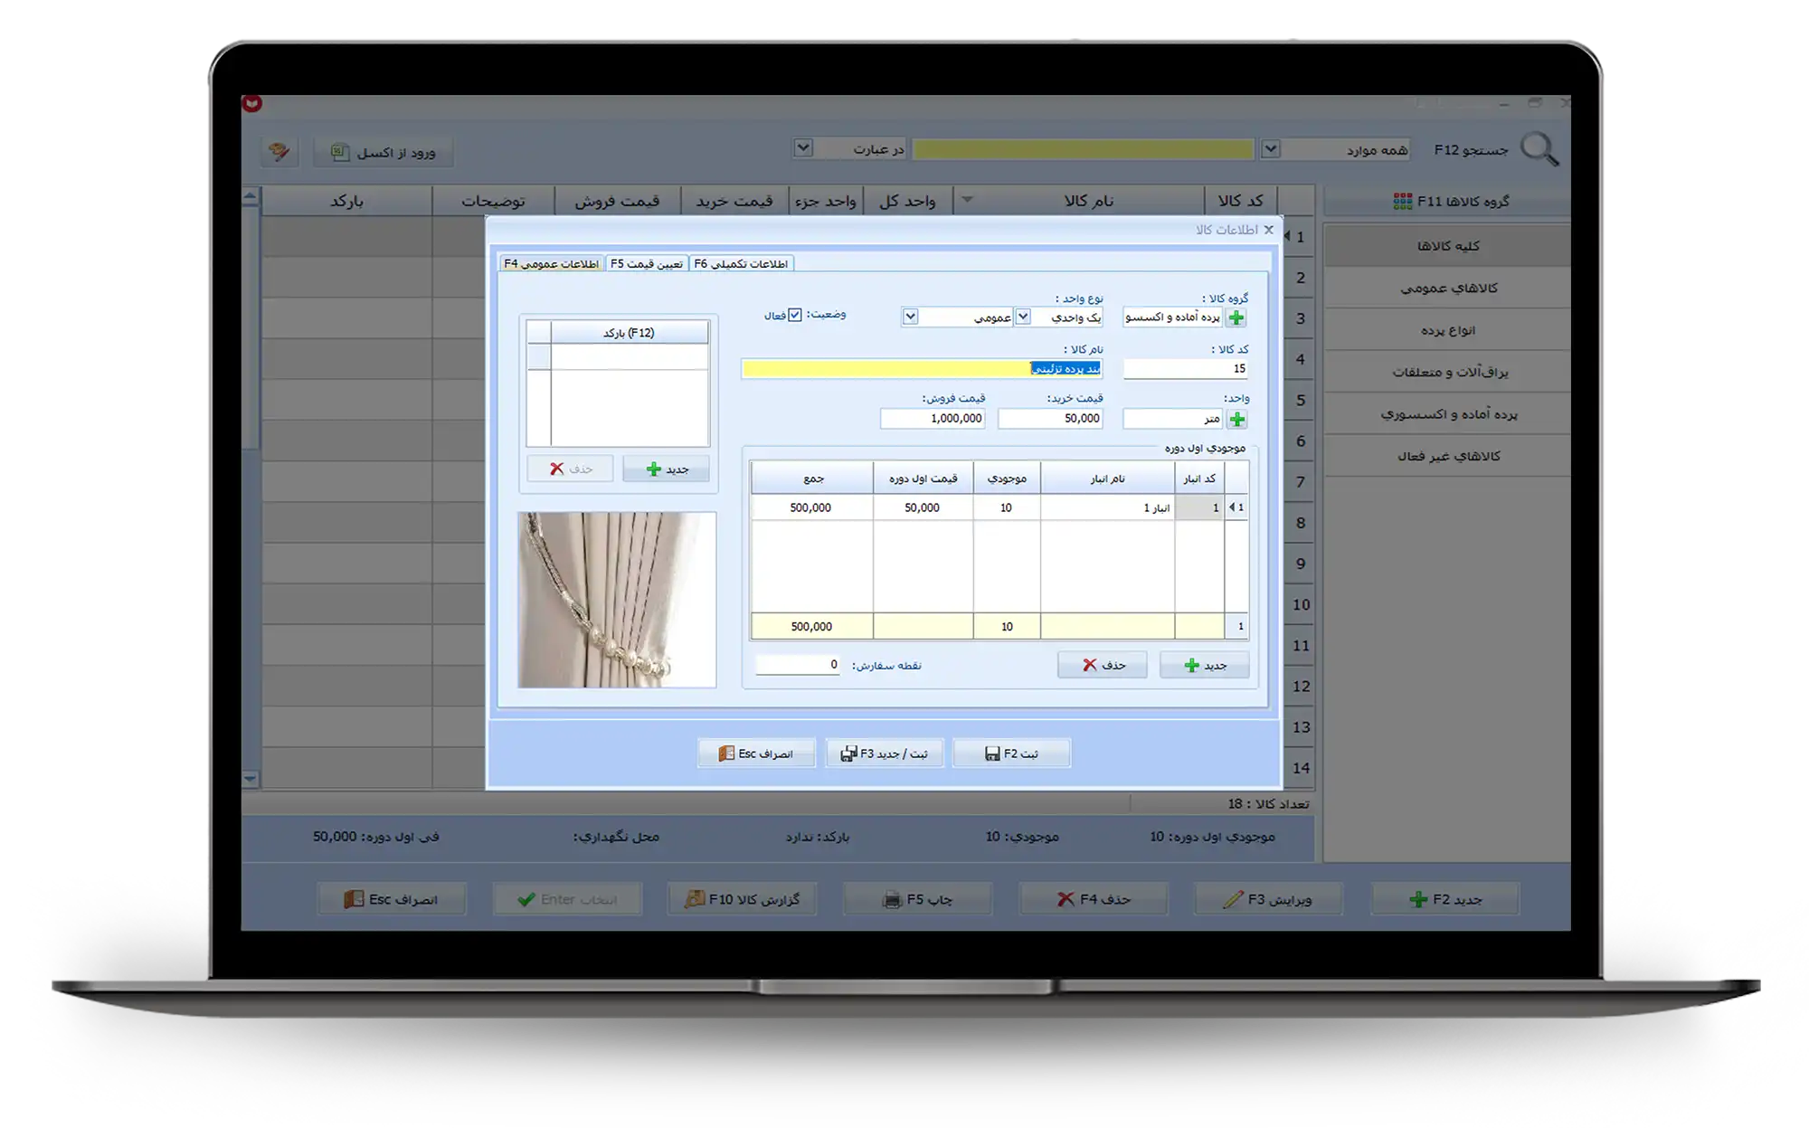Click green plus next to product group
Screen dimensions: 1809x1128
[x=1236, y=318]
